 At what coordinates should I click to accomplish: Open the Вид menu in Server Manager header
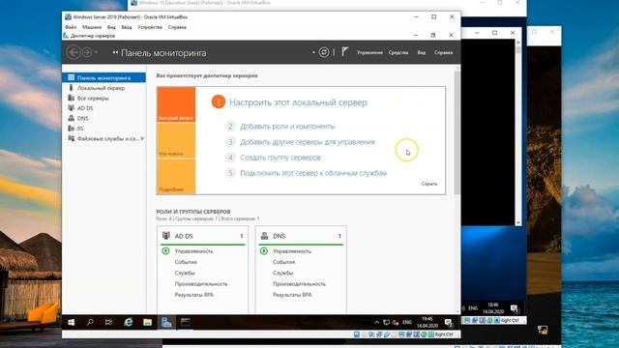click(422, 52)
